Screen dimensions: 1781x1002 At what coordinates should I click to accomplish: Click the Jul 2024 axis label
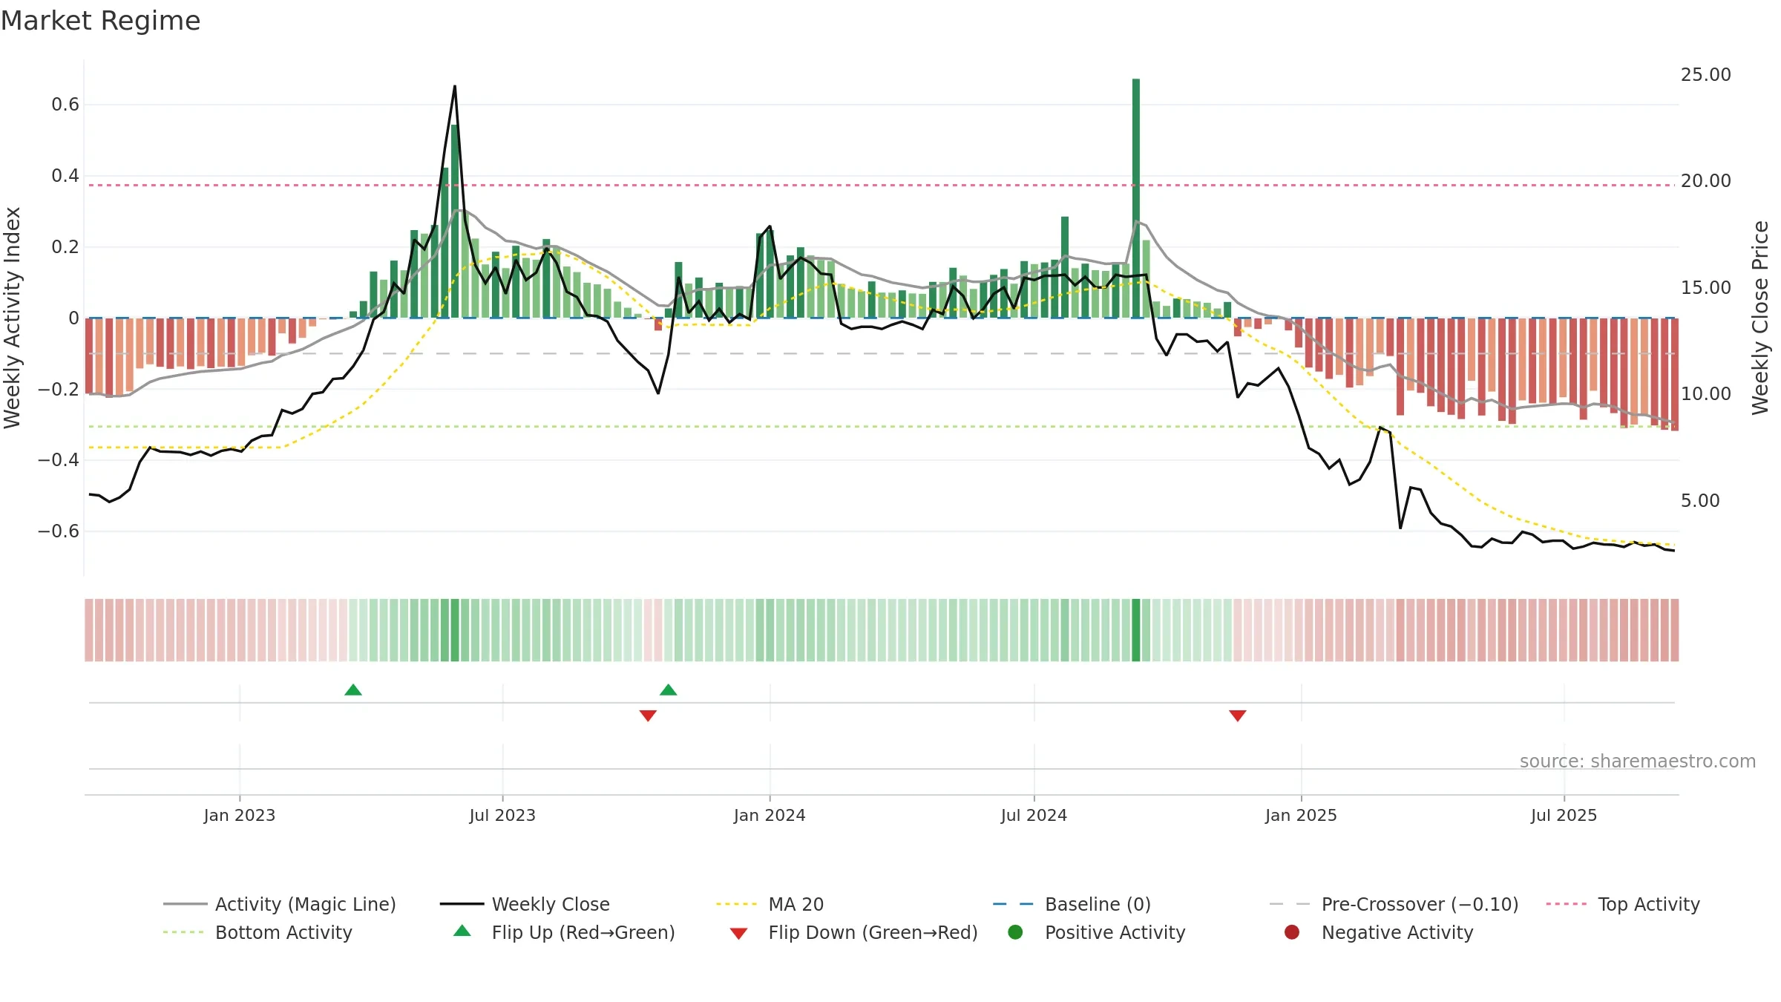1034,815
